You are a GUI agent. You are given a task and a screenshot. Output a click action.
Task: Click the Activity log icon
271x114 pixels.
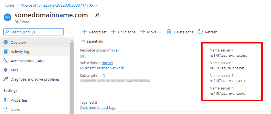pos(6,52)
